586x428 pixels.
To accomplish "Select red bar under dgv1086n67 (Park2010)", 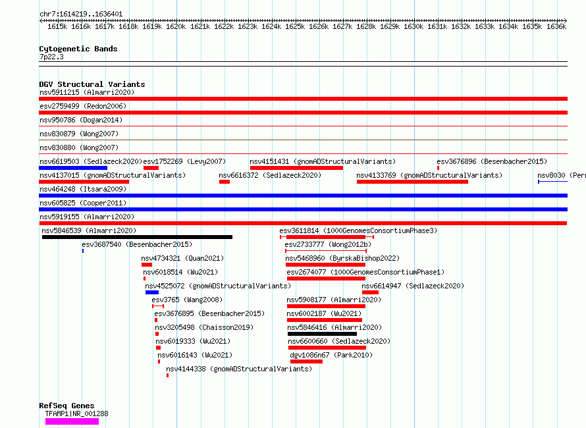I will click(306, 362).
